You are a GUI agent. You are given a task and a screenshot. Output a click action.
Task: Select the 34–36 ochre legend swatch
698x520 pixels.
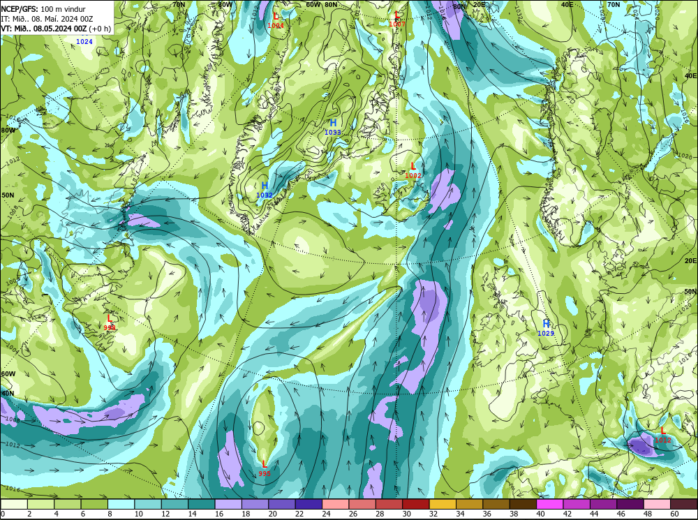469,504
